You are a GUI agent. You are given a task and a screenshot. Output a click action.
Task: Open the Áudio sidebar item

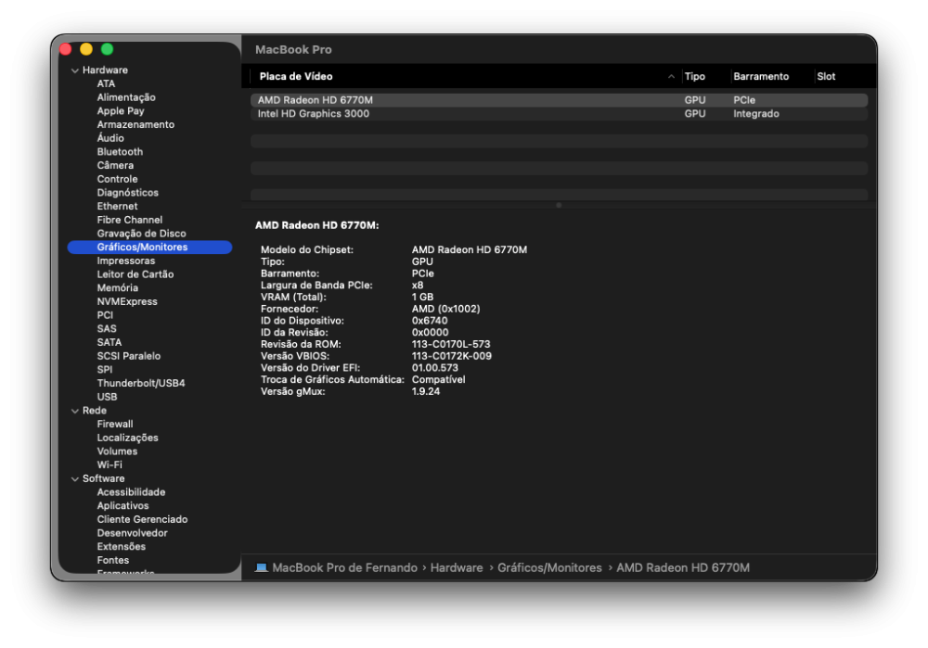coord(110,138)
